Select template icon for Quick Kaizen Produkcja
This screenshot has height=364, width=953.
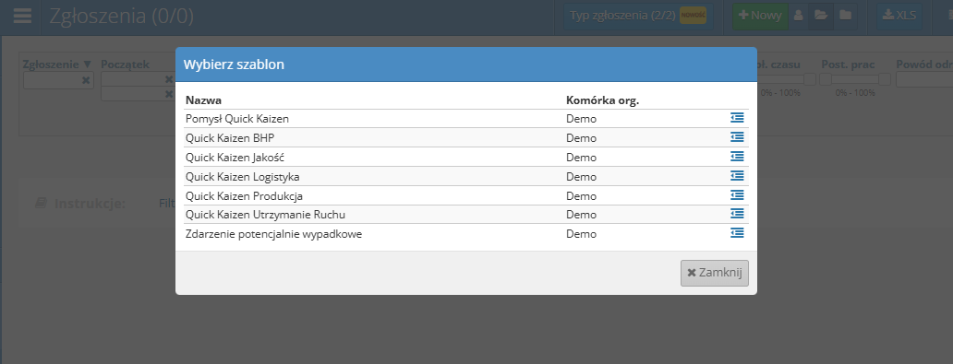(737, 194)
